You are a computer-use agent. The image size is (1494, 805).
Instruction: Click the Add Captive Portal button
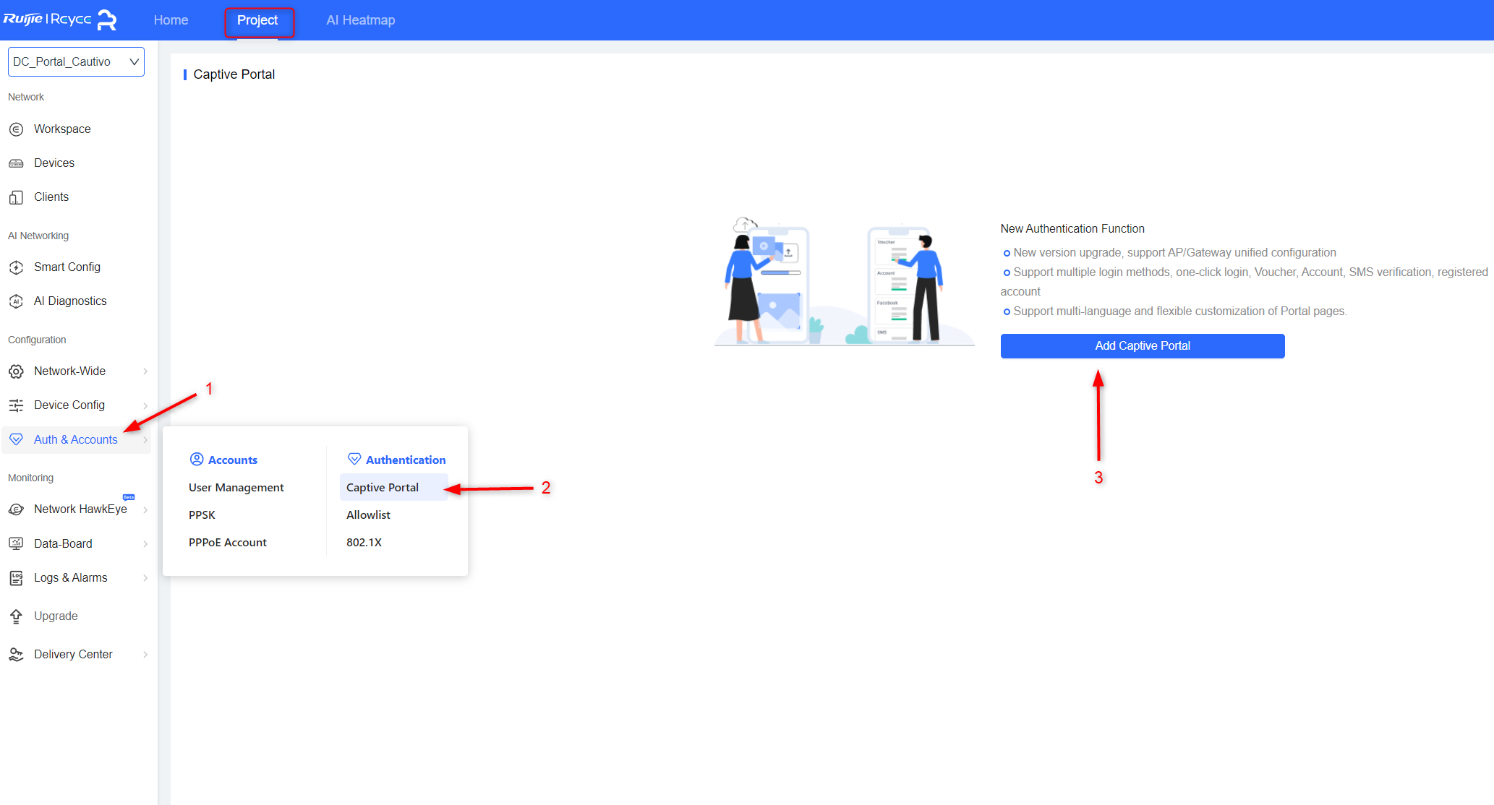coord(1142,345)
